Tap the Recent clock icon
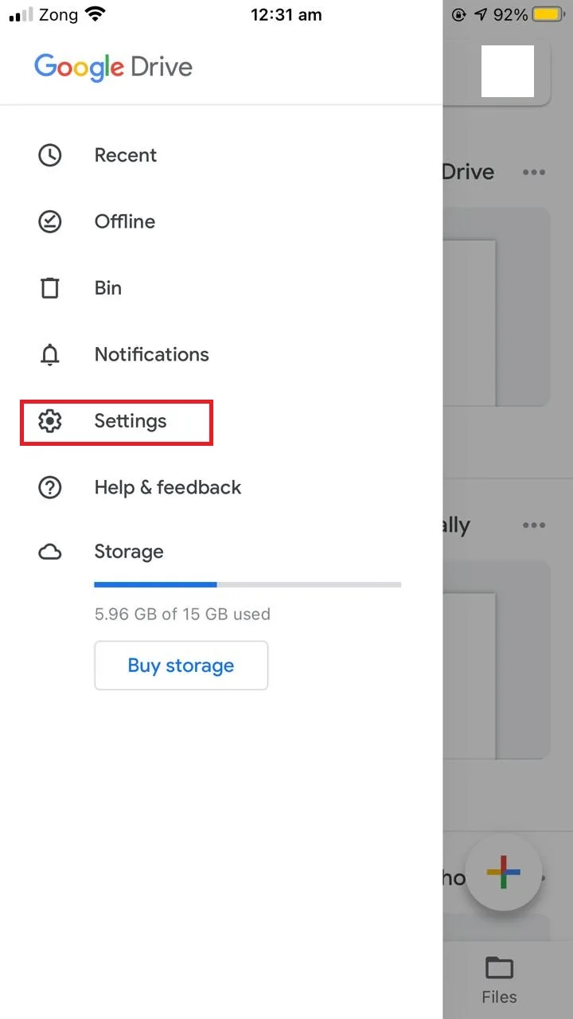The width and height of the screenshot is (573, 1019). [50, 155]
